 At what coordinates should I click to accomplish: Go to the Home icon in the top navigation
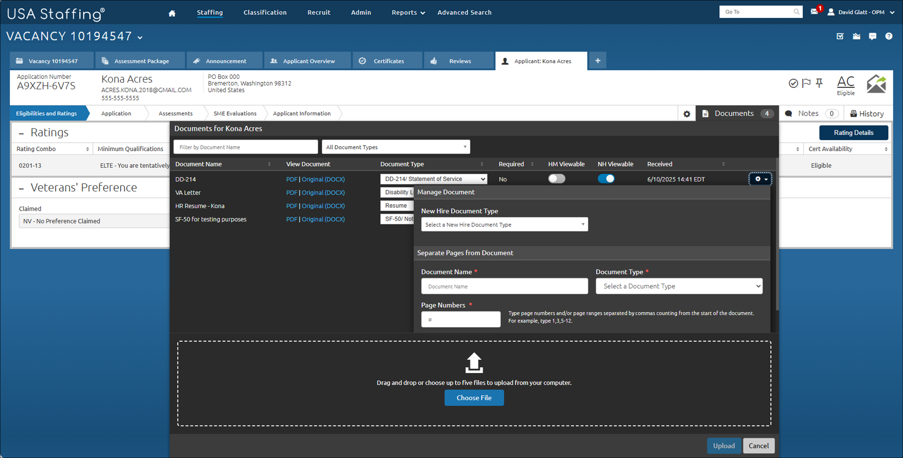[x=172, y=13]
